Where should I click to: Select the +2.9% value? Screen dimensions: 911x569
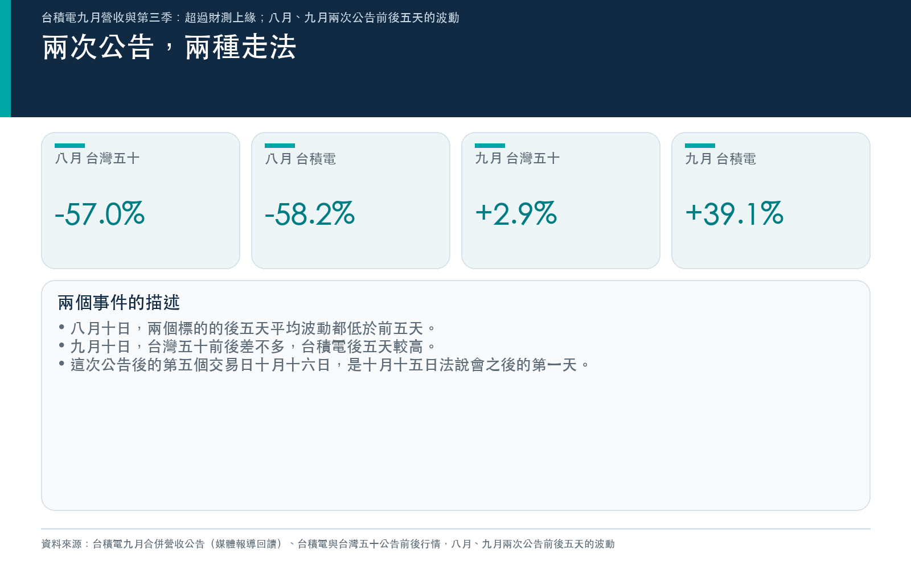pos(516,214)
